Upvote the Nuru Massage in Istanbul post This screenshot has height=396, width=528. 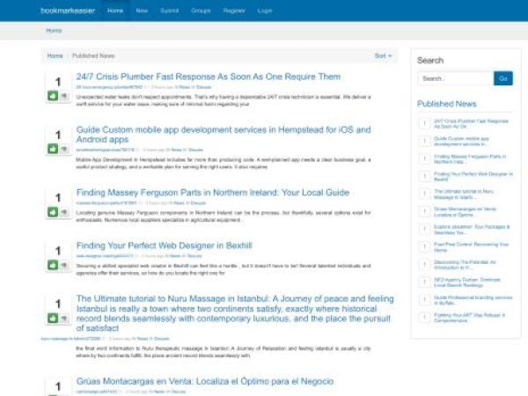[x=53, y=319]
